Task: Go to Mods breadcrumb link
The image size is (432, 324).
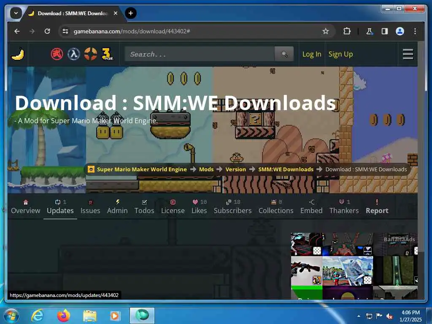Action: (206, 169)
